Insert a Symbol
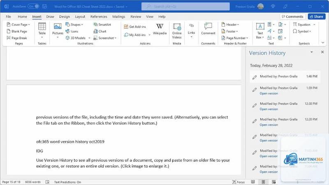Image resolution: width=329 pixels, height=185 pixels. point(302,31)
